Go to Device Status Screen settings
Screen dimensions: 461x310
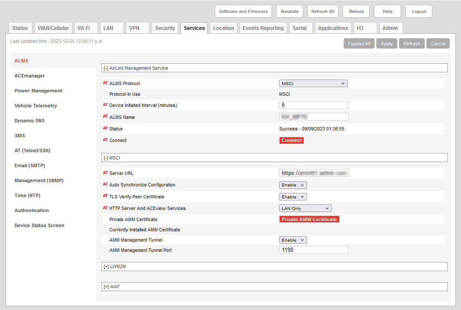(x=39, y=225)
